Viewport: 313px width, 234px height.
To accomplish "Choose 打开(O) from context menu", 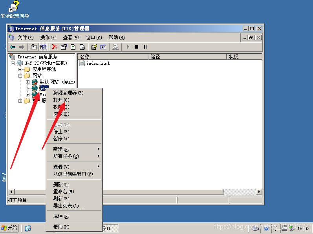I will pyautogui.click(x=74, y=100).
